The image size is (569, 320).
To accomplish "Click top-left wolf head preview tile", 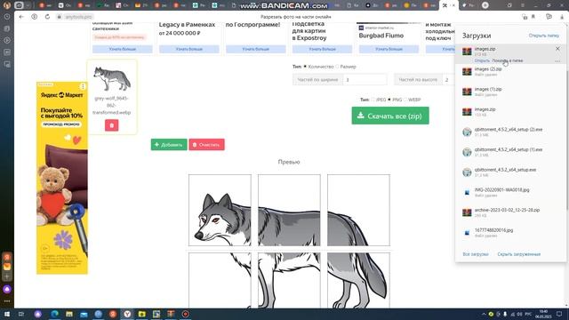I will point(220,210).
